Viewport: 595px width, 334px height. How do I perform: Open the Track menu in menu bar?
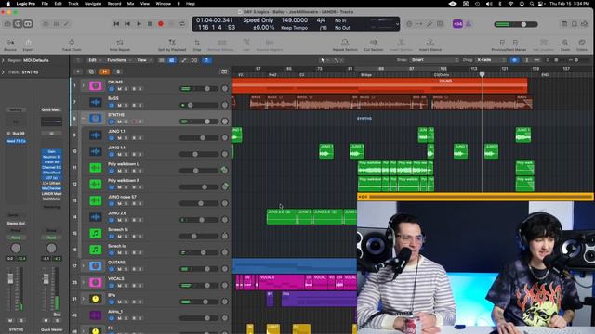coord(73,4)
